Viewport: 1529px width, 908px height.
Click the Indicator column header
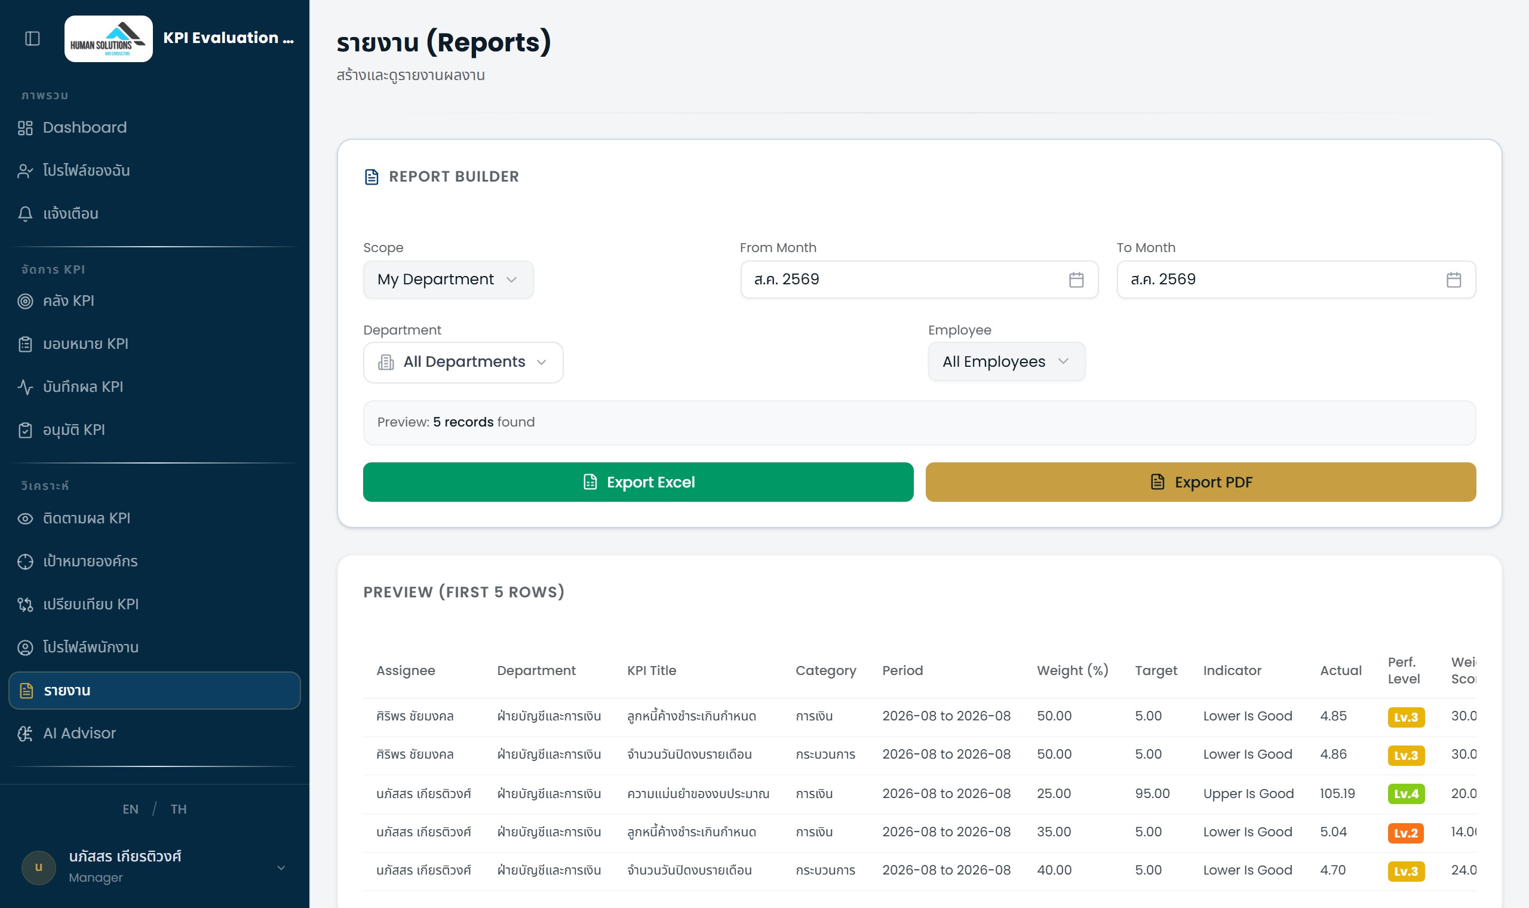1232,671
